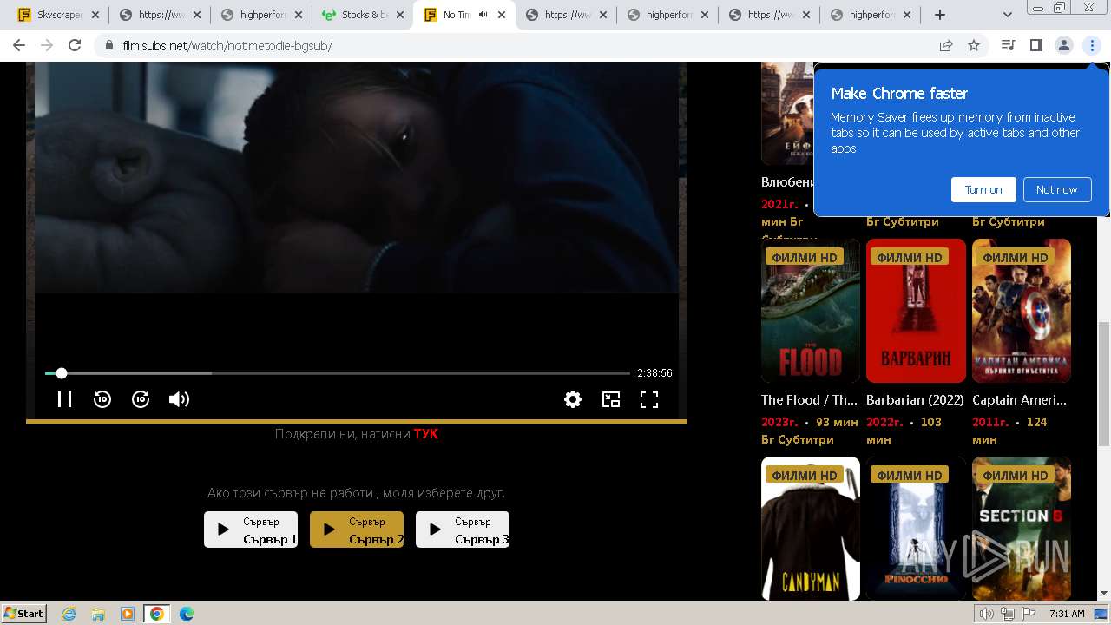Screen dimensions: 1111x625
Task: Click the ТУК support link
Action: tap(426, 434)
